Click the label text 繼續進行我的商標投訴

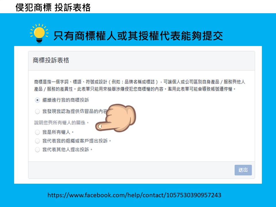[66, 100]
